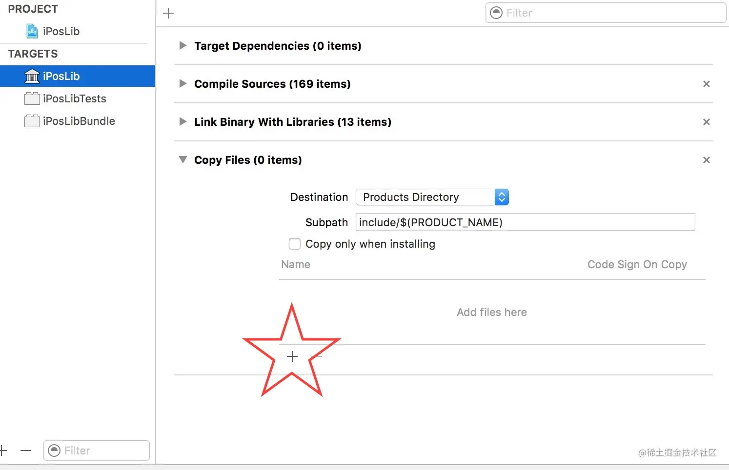
Task: Click the Target Dependencies (0 items) title
Action: [278, 46]
